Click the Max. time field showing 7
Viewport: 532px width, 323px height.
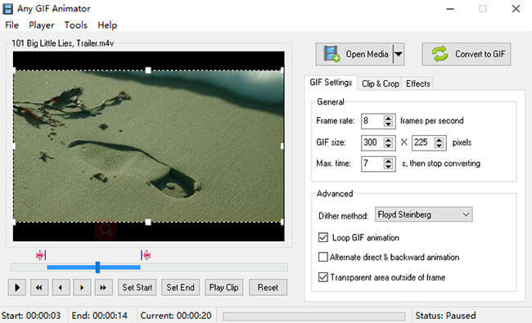coord(372,164)
